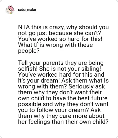Screen dimensions: 118x138
Task: Click the line 'not go just because she can't?'
Action: click(60, 33)
